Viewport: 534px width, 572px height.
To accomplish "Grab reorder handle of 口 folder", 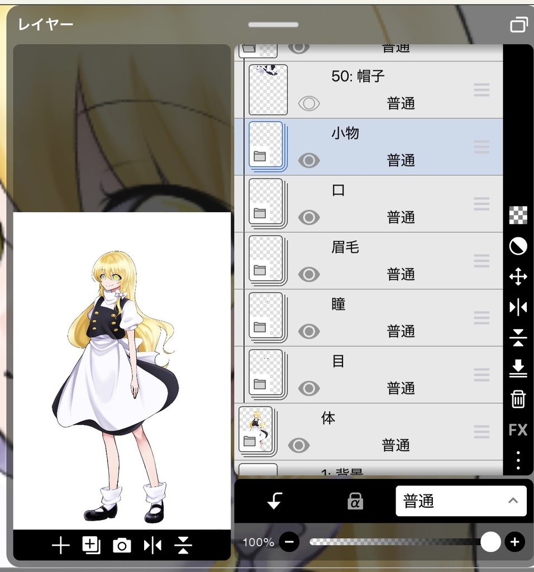I will [481, 203].
